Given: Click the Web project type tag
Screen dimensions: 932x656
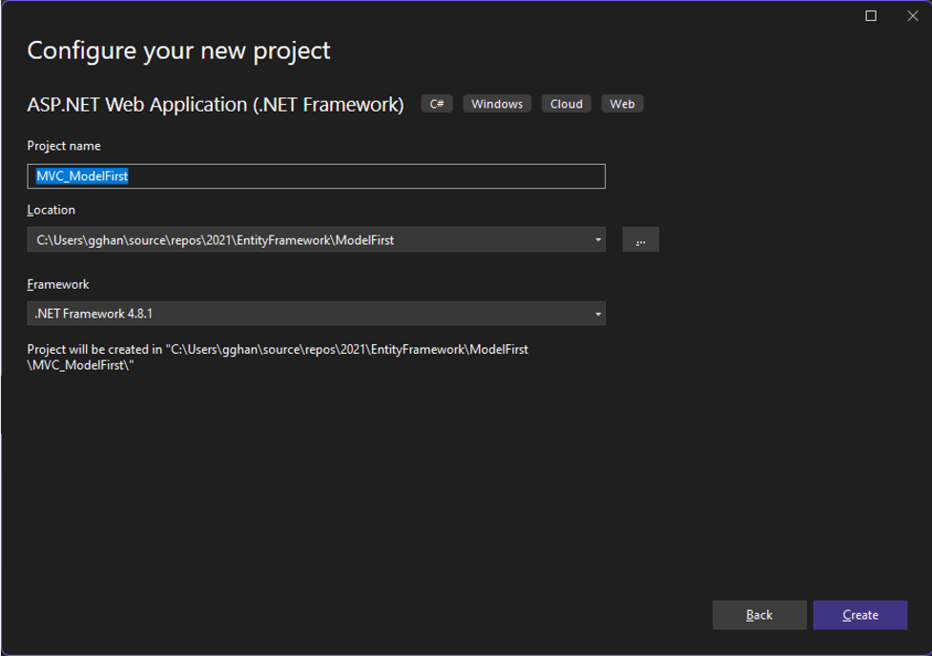Looking at the screenshot, I should point(622,104).
